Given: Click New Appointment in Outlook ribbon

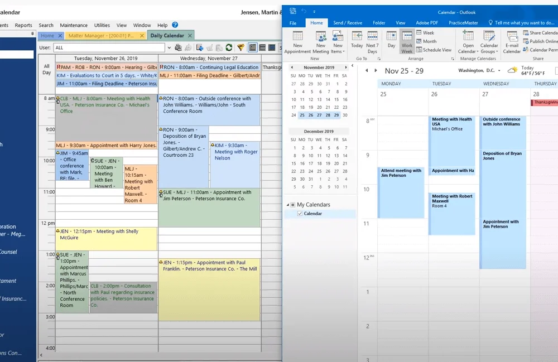Looking at the screenshot, I should pos(297,42).
